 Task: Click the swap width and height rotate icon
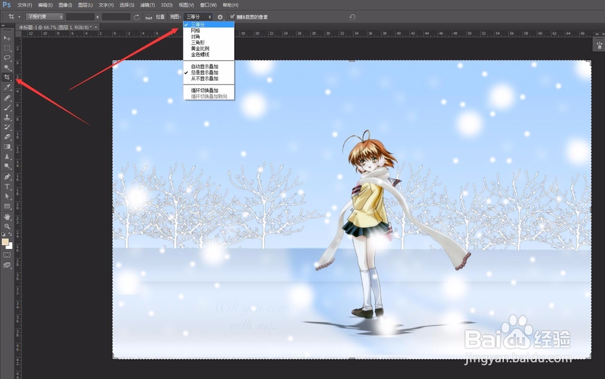(x=137, y=17)
